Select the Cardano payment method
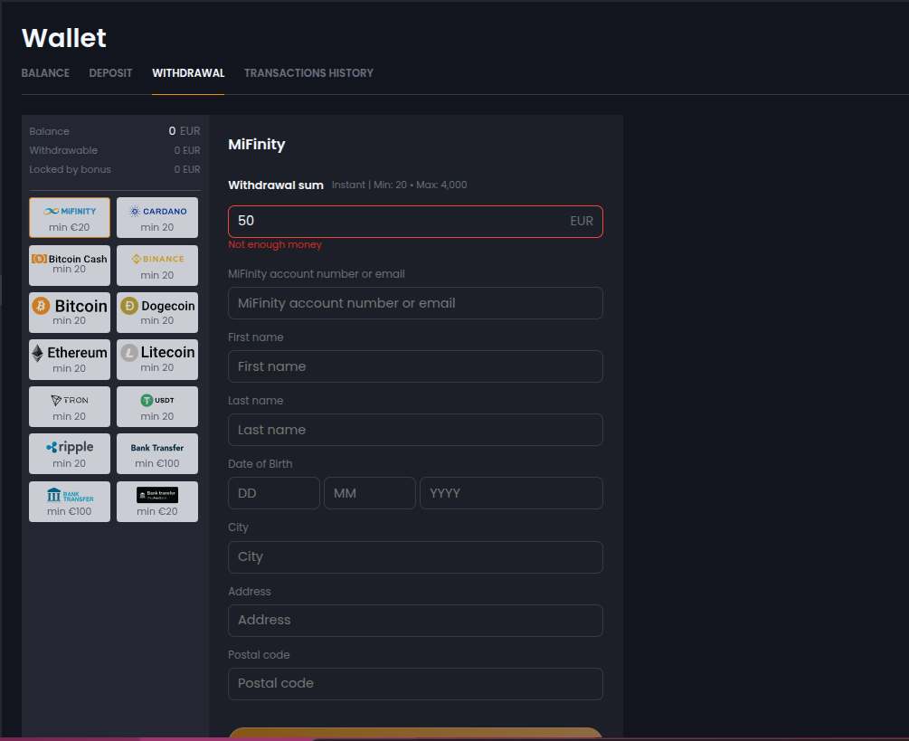Viewport: 909px width, 741px height. click(x=157, y=218)
